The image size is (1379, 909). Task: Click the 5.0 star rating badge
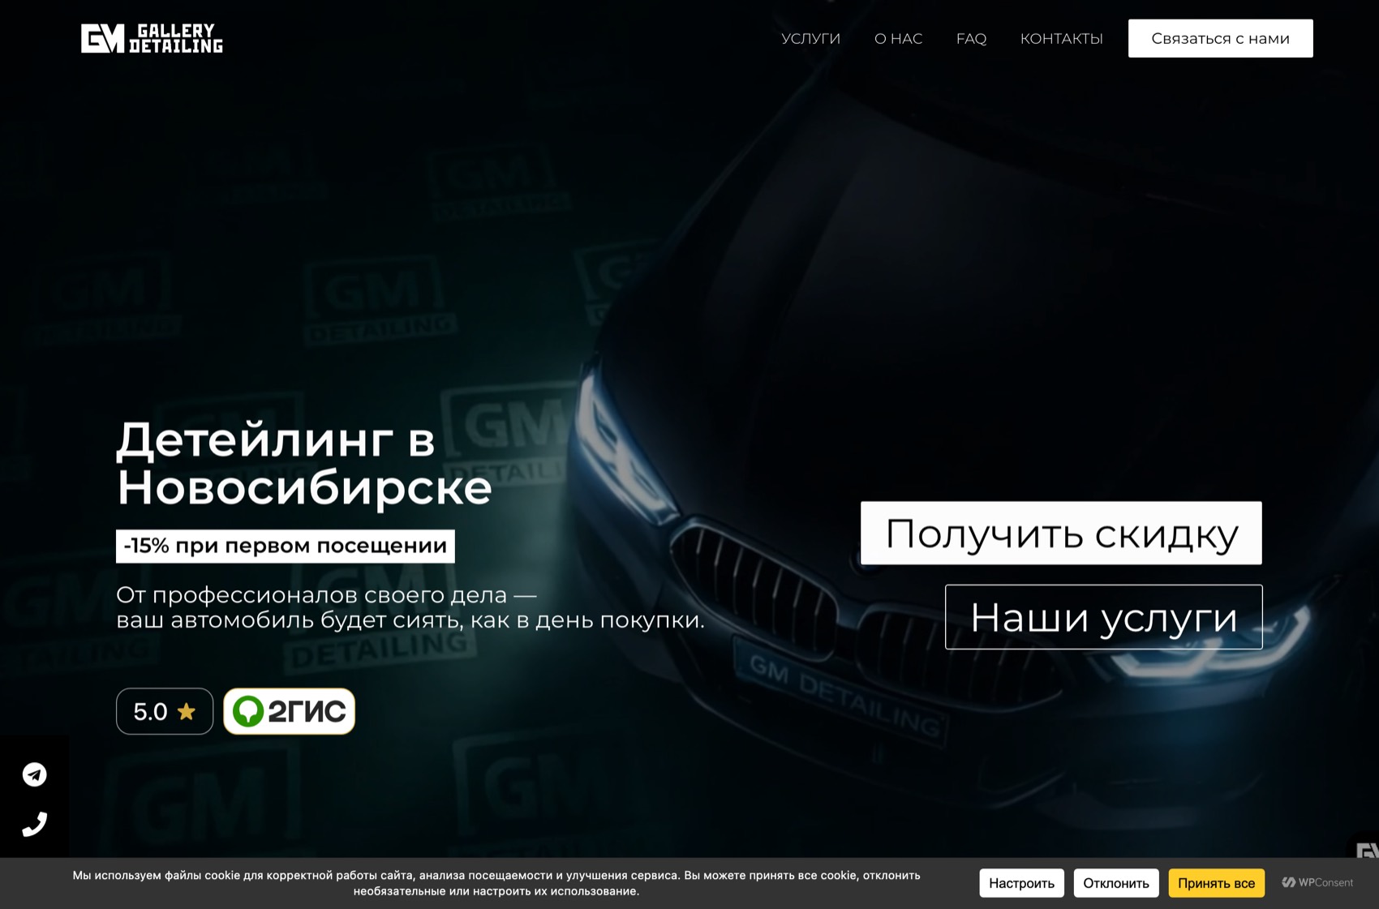click(165, 711)
